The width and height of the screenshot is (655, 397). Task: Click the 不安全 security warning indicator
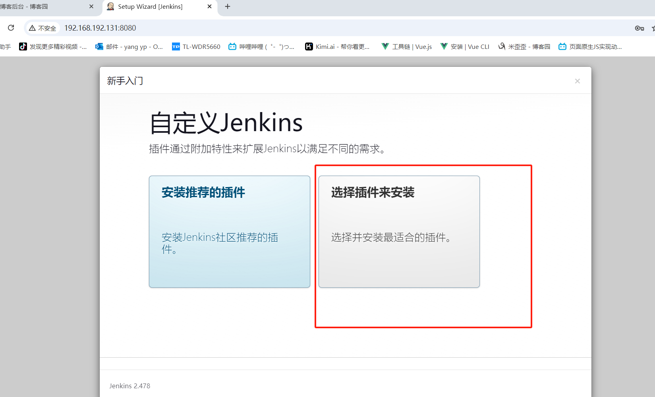pos(43,28)
